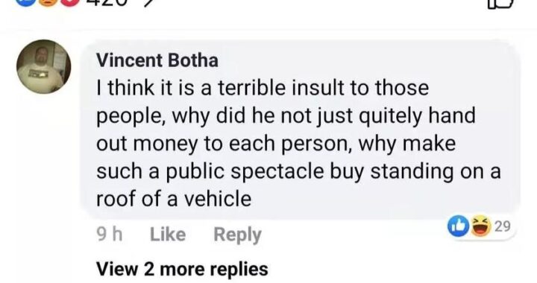Click the 9 h comment timestamp

pyautogui.click(x=109, y=235)
